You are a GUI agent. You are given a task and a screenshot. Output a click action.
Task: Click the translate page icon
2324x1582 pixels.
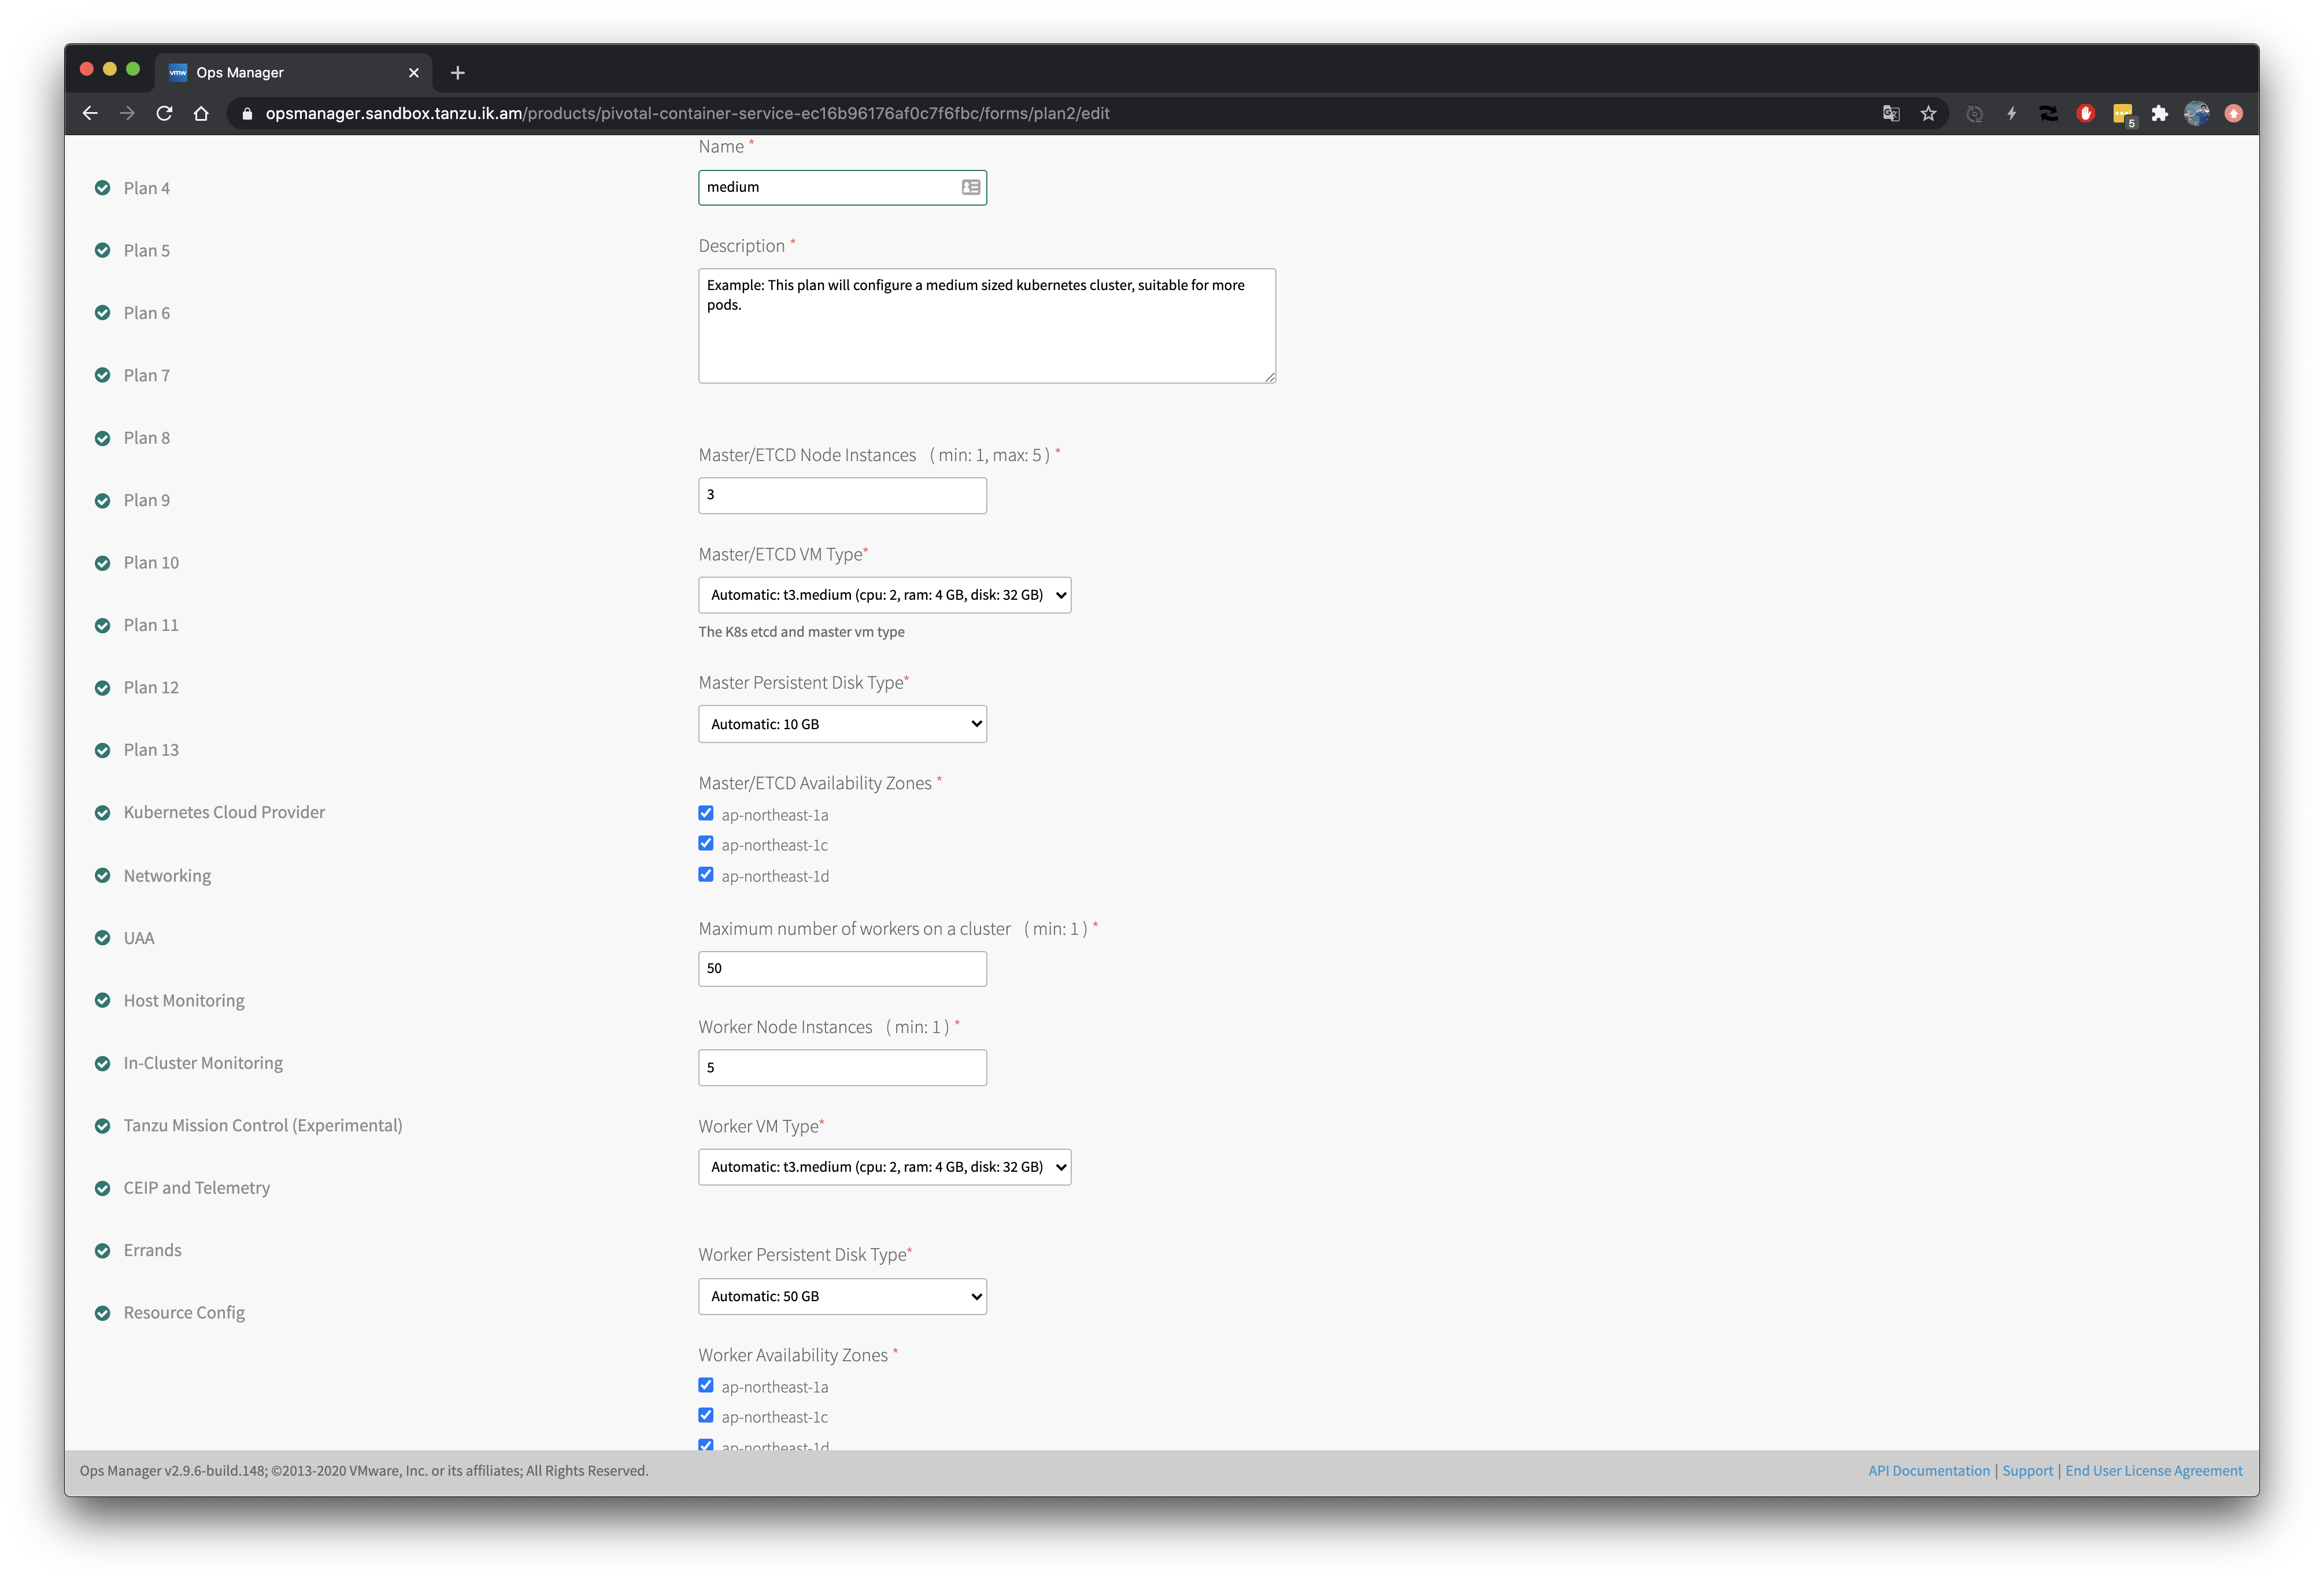tap(1890, 114)
